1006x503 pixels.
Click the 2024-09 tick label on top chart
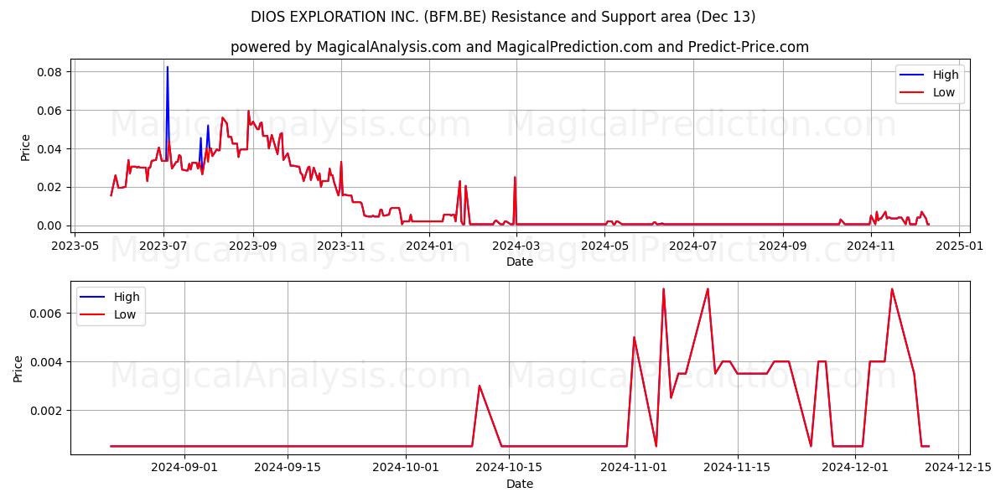[783, 246]
